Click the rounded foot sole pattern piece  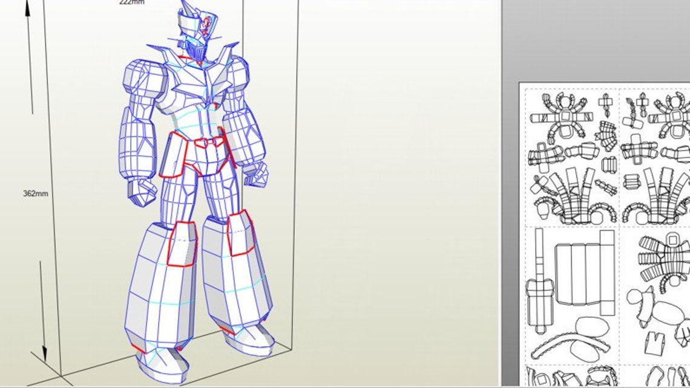tap(592, 326)
